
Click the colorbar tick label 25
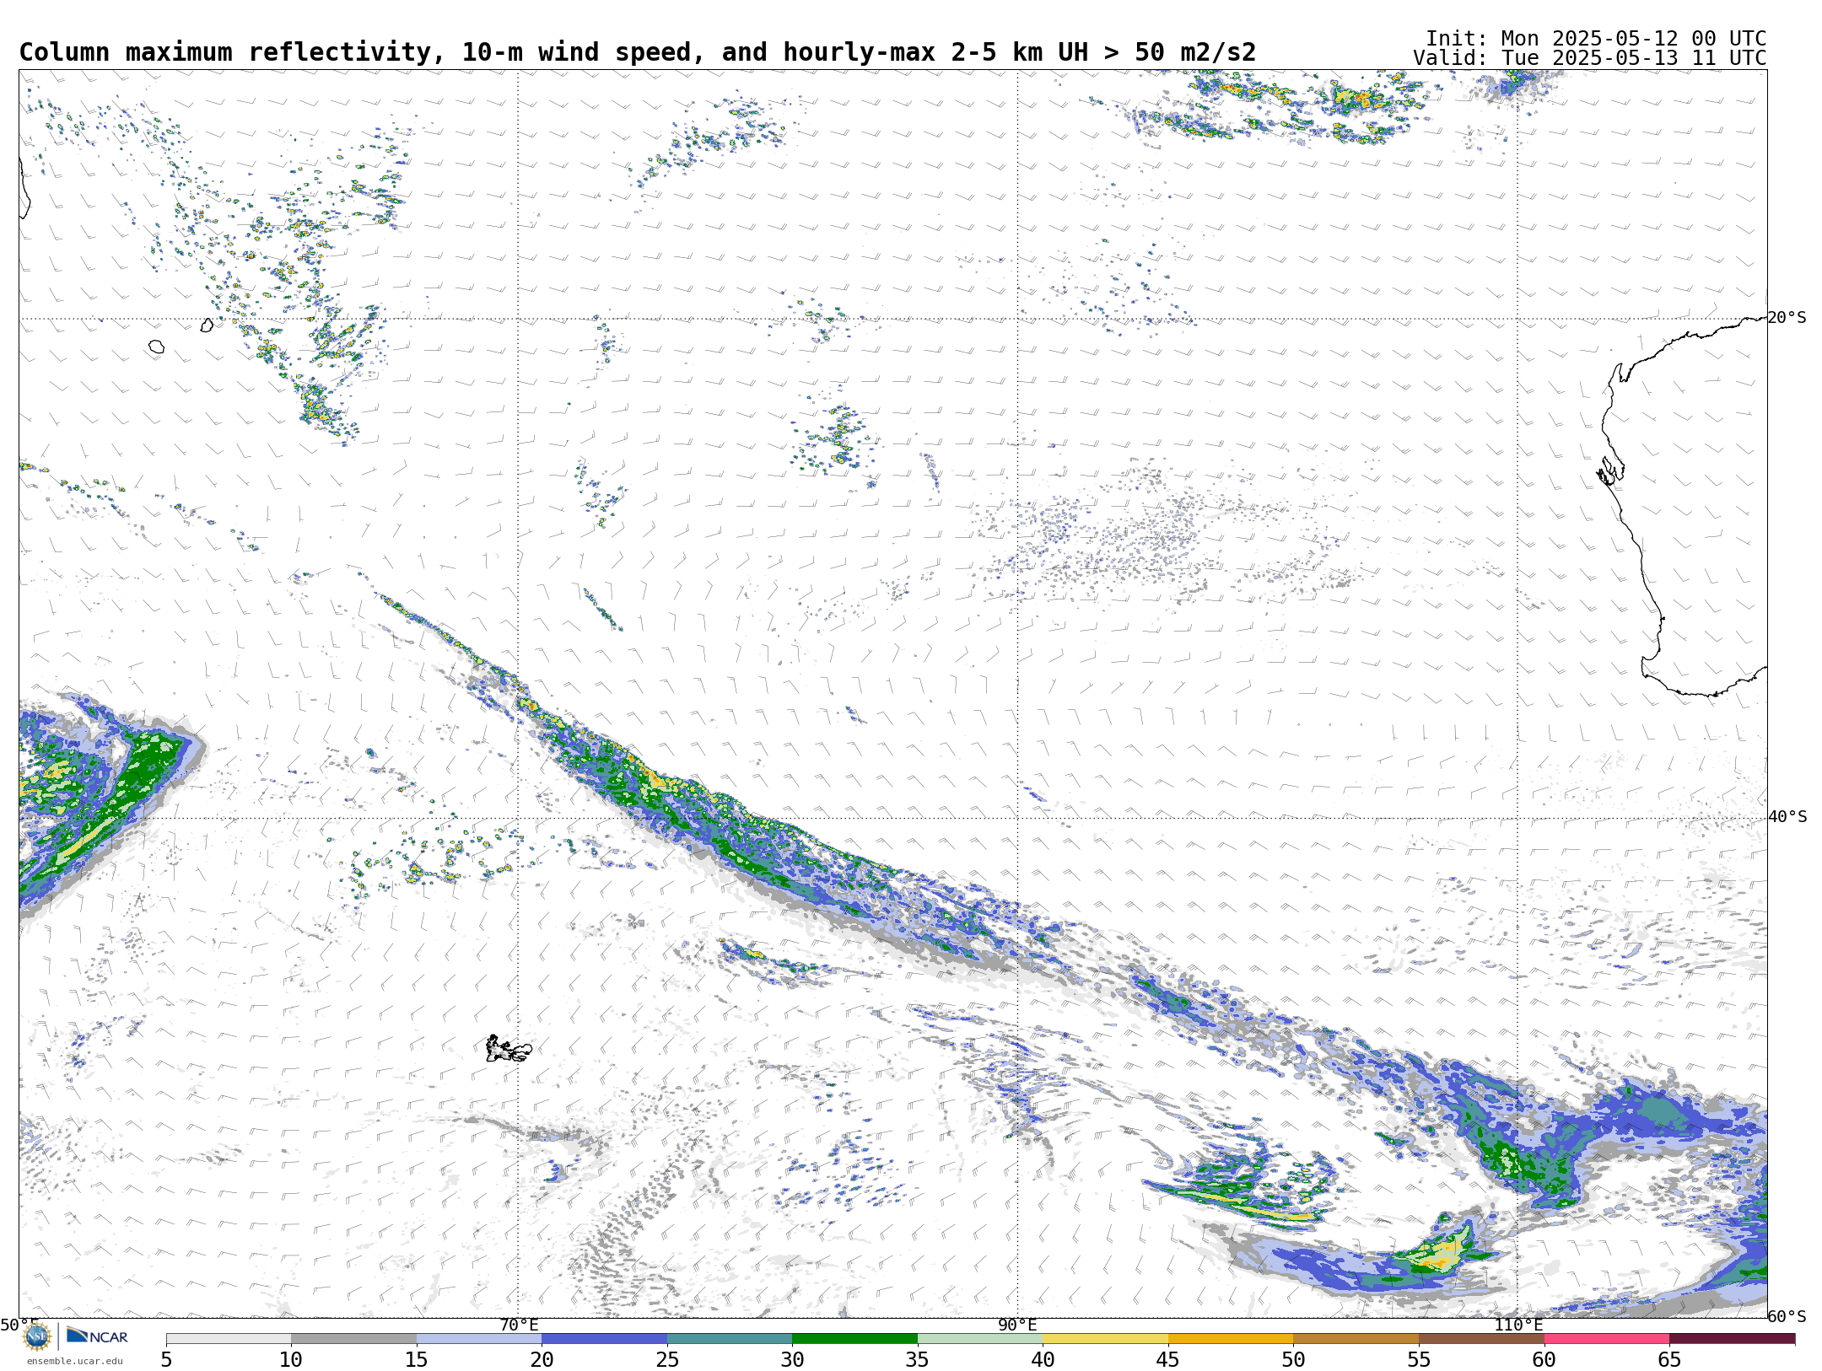(x=667, y=1359)
